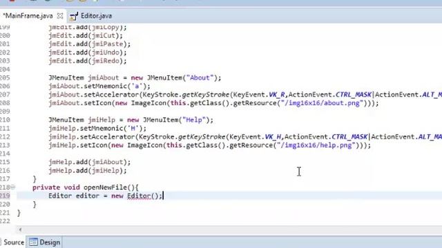
Task: Click VK_R in the jmiAbout accelerator line
Action: [276, 94]
